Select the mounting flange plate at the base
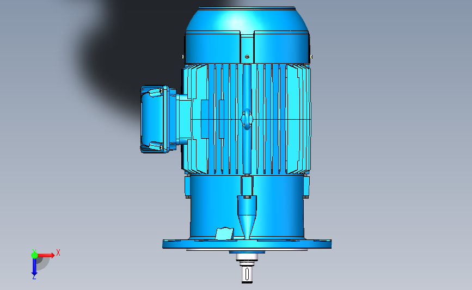 pyautogui.click(x=247, y=244)
